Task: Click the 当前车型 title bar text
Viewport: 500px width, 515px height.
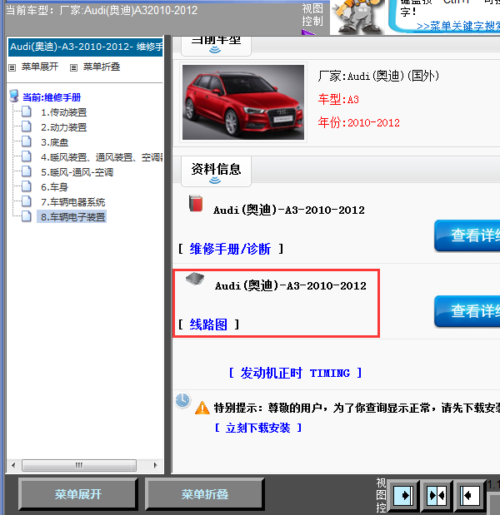Action: [x=102, y=11]
